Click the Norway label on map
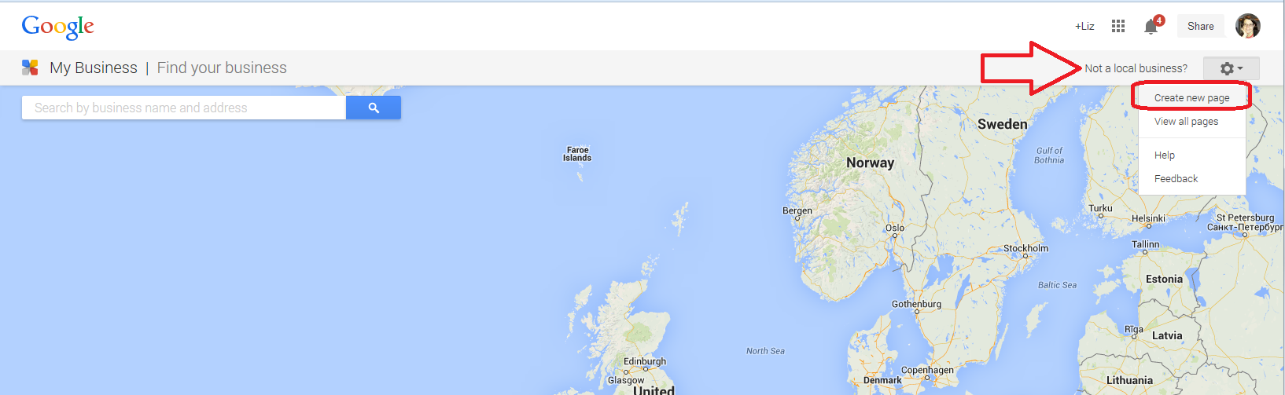 [x=870, y=163]
